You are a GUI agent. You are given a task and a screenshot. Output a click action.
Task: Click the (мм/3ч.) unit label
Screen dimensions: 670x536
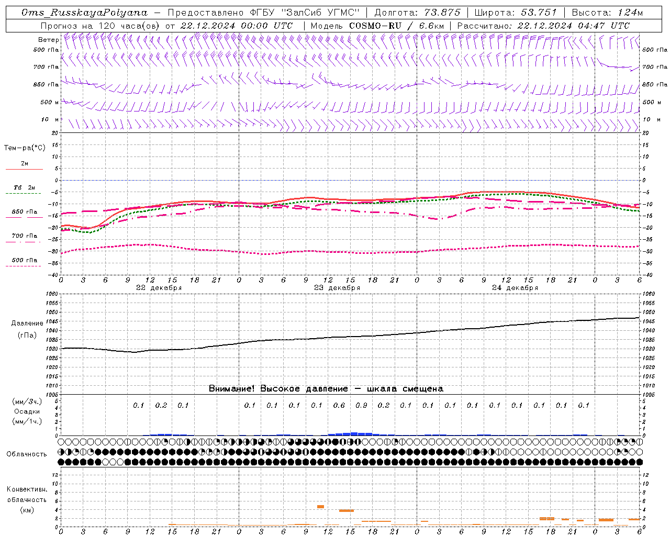pos(27,401)
